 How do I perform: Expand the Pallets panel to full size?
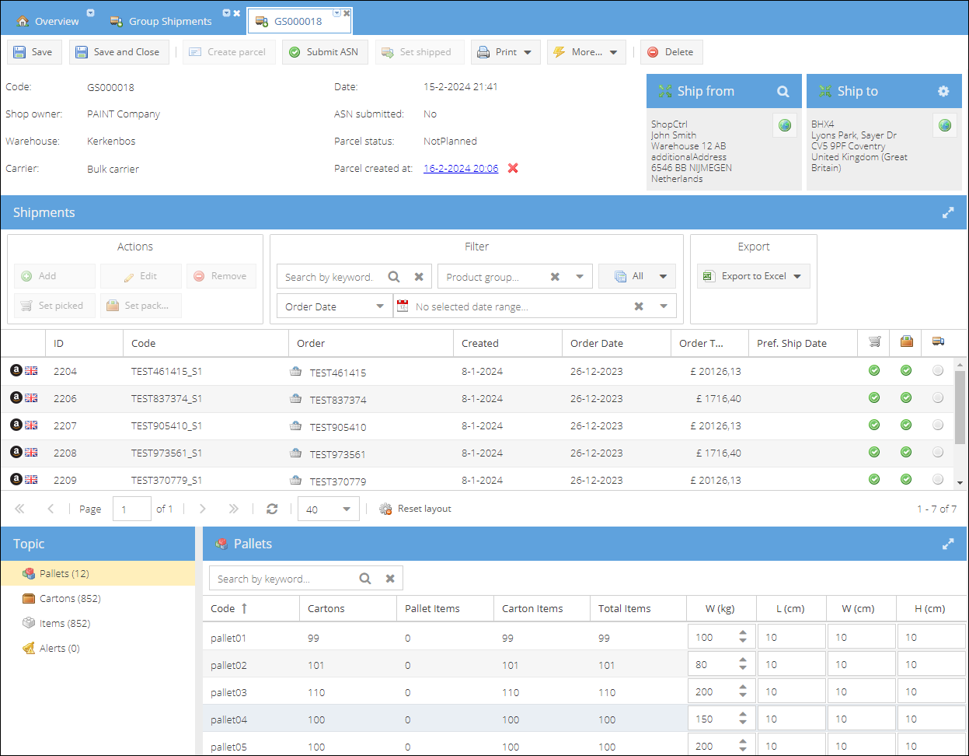(x=948, y=544)
